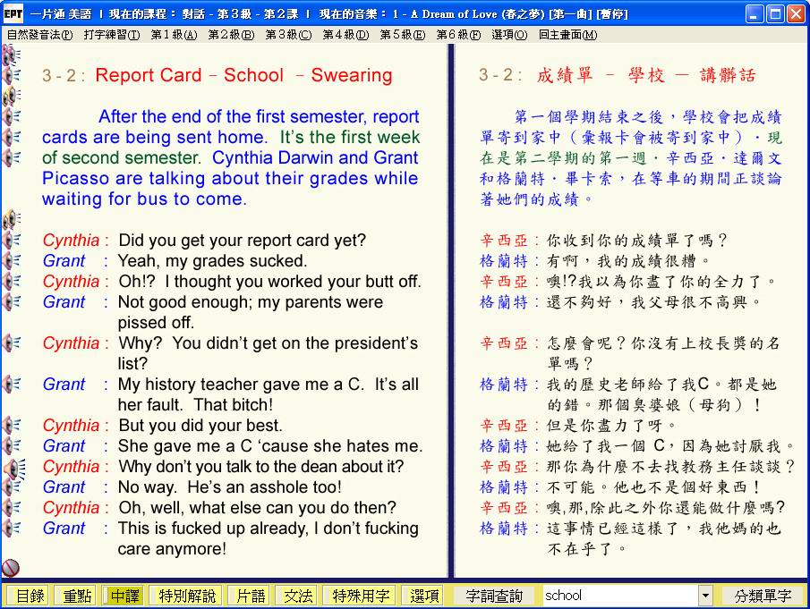Viewport: 810px width, 609px height.
Task: Toggle the 片語 phrases button
Action: pos(252,596)
